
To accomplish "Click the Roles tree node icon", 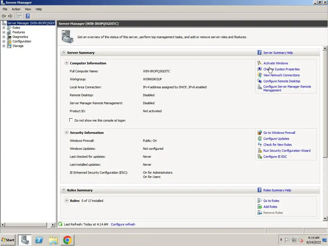I will [x=9, y=28].
